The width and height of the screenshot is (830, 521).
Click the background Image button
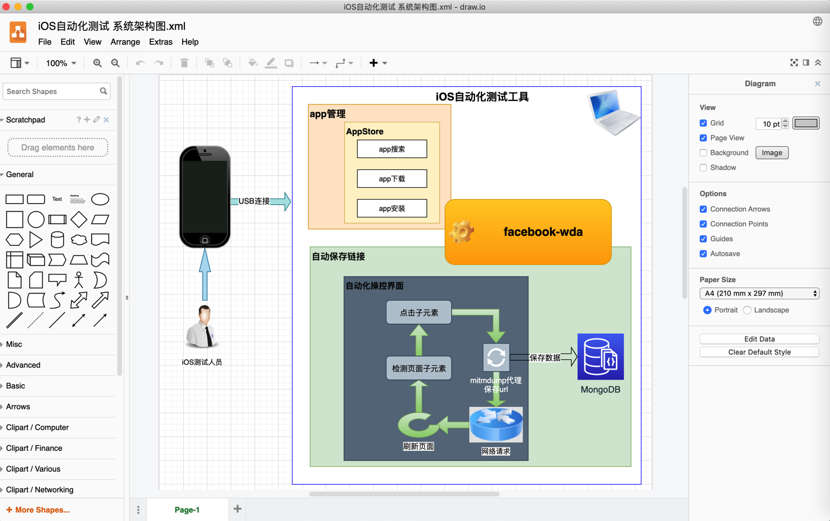click(772, 153)
